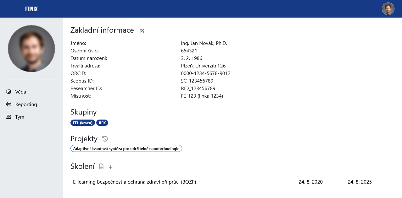Open the Reporting sidebar item
The height and width of the screenshot is (198, 402).
click(x=31, y=104)
